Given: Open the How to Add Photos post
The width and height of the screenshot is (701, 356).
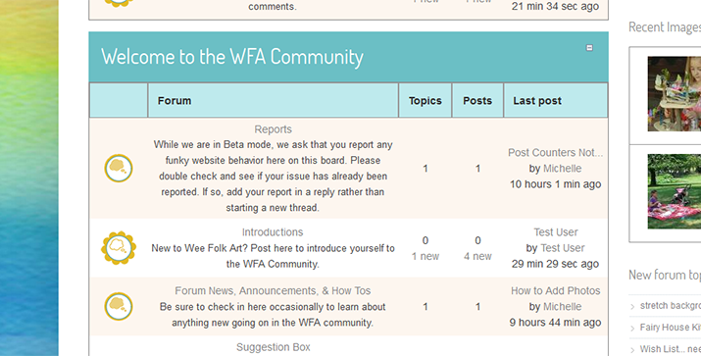Looking at the screenshot, I should pos(555,290).
